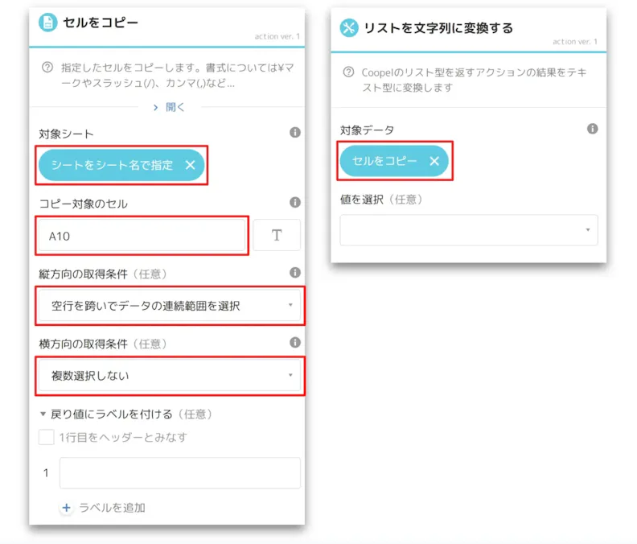
Task: Open info icon for 対象データ
Action: [592, 129]
